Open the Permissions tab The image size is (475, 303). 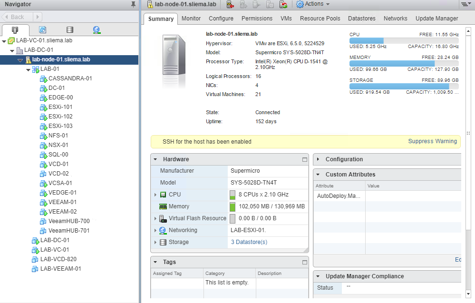[257, 19]
